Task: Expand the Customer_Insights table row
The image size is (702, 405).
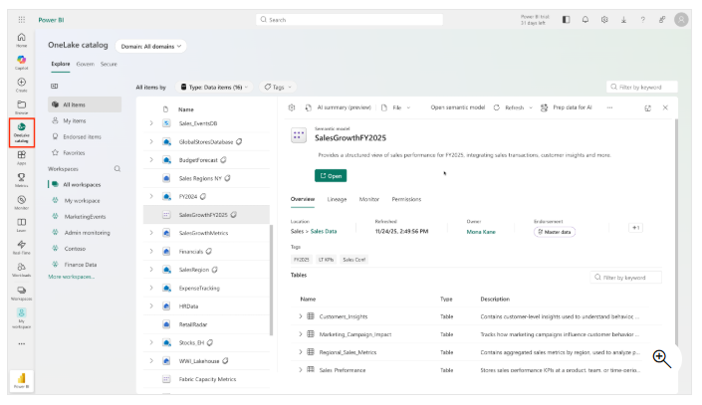Action: coord(301,316)
